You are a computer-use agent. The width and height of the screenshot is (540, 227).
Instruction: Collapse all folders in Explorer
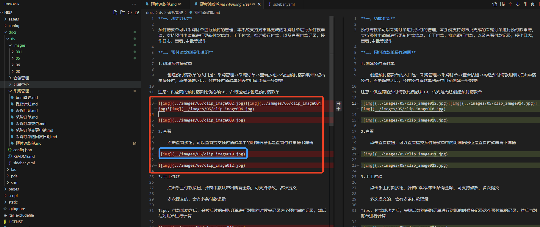coord(137,12)
